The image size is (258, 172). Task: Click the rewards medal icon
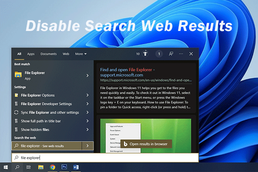145,54
